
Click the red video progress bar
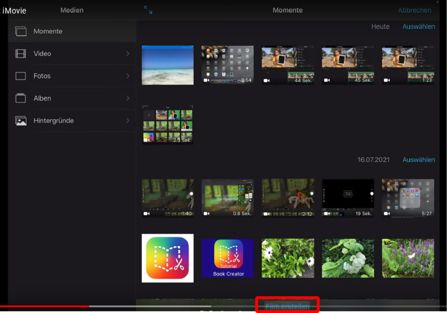(44, 306)
